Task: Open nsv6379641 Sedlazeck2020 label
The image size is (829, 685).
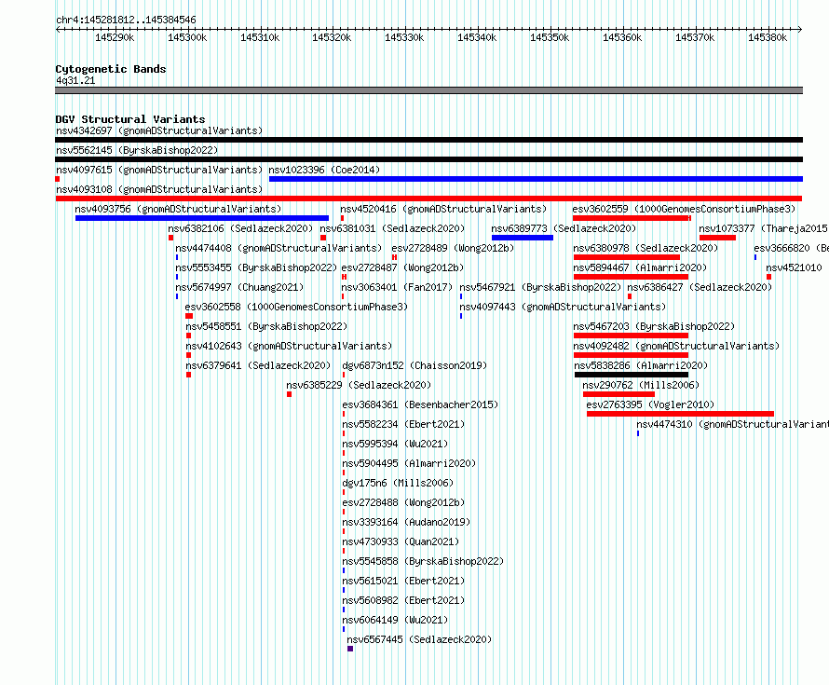Action: pyautogui.click(x=258, y=365)
